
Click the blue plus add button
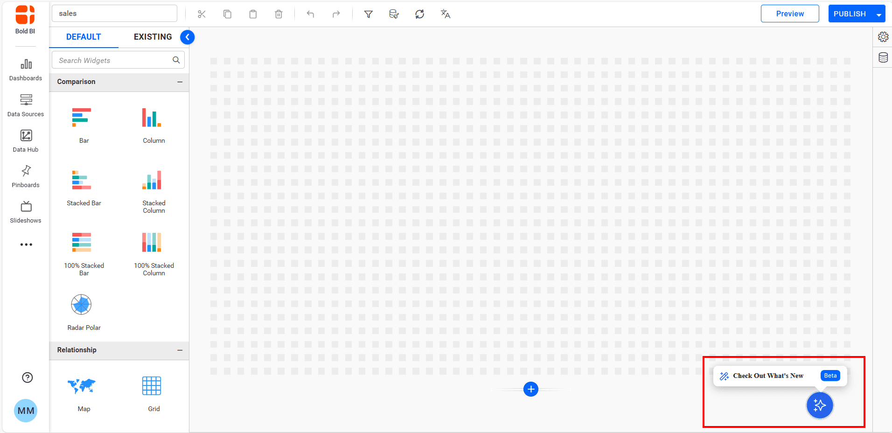[530, 389]
